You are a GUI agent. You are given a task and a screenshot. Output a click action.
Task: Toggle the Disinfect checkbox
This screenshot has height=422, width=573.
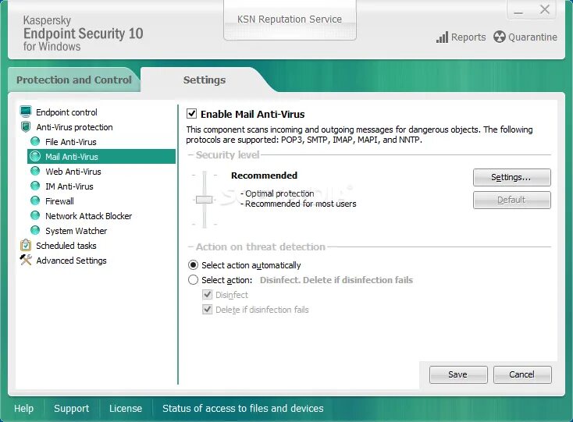pos(207,295)
